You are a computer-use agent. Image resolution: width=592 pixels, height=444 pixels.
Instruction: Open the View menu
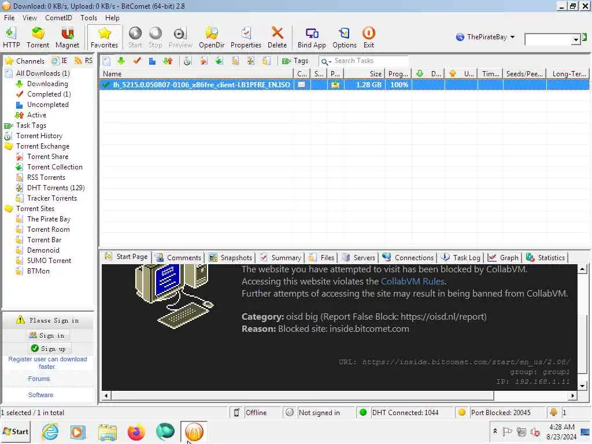[29, 18]
